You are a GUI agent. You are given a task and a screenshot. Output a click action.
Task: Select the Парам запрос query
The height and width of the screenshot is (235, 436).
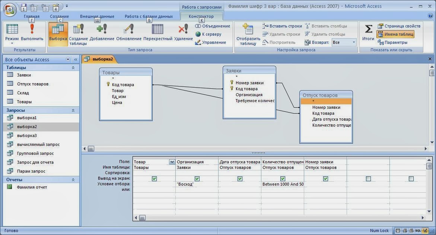coord(41,171)
